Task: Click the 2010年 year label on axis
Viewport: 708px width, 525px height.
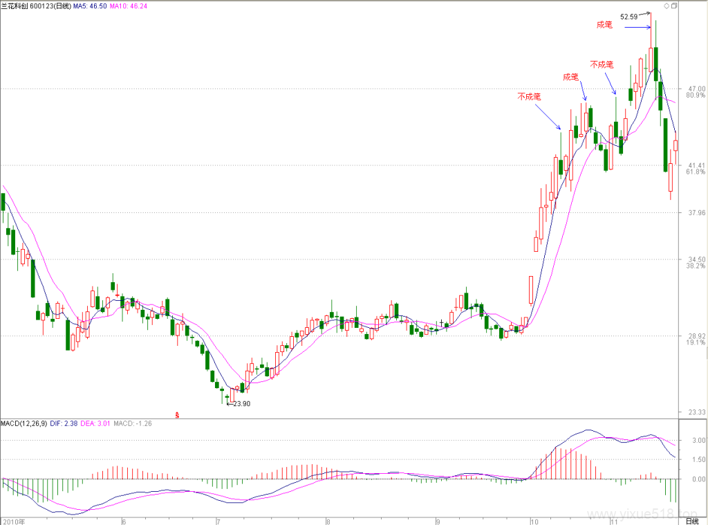Action: [x=14, y=522]
